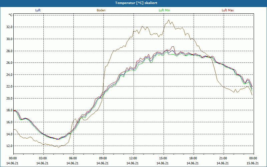
Task: Click the 18:00 time axis label
Action: (x=194, y=158)
